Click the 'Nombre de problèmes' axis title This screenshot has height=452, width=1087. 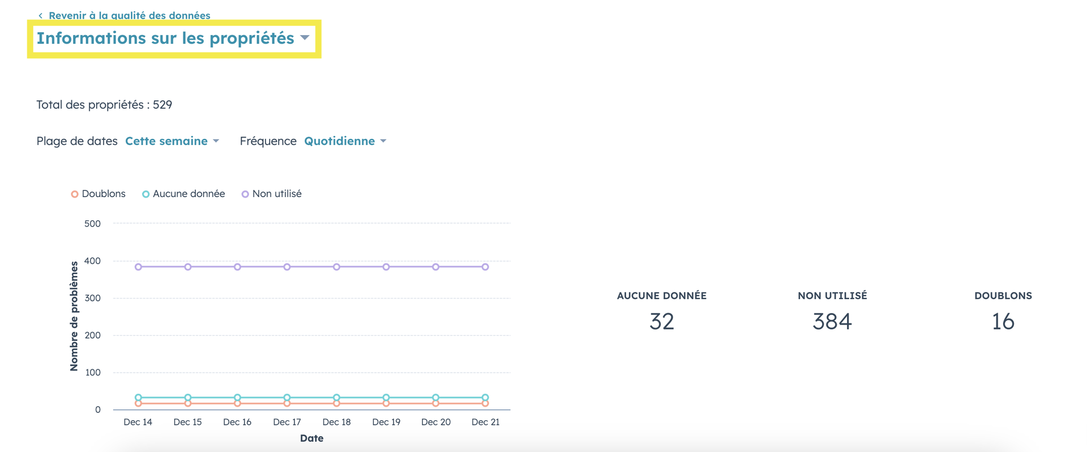coord(74,316)
